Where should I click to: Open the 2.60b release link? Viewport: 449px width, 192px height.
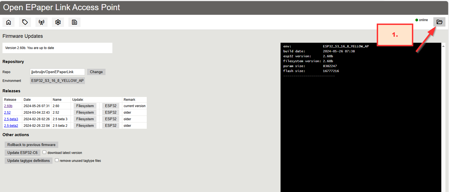8,106
